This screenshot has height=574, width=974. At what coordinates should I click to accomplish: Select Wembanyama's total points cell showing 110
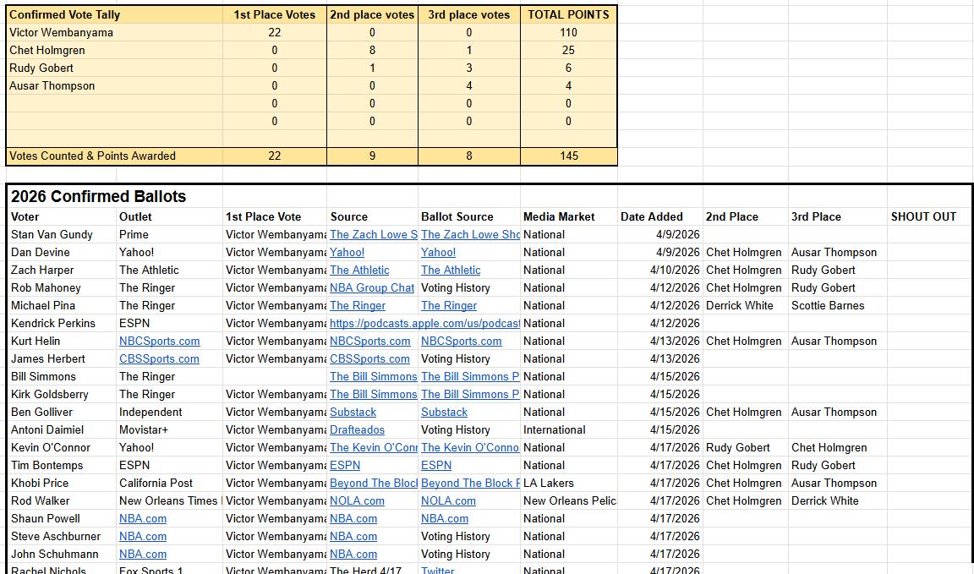click(x=568, y=32)
